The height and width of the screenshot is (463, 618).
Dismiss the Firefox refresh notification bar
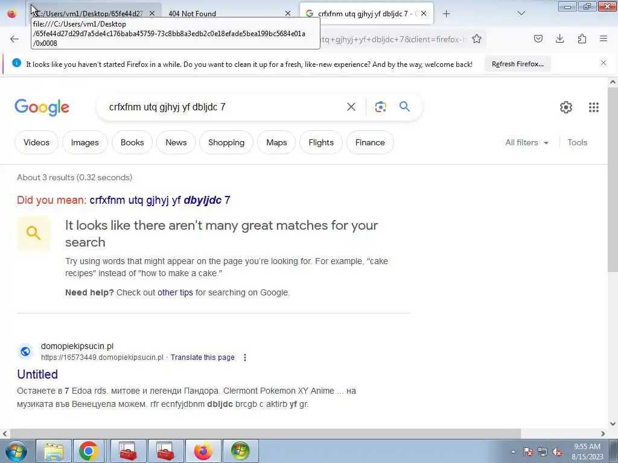(603, 63)
